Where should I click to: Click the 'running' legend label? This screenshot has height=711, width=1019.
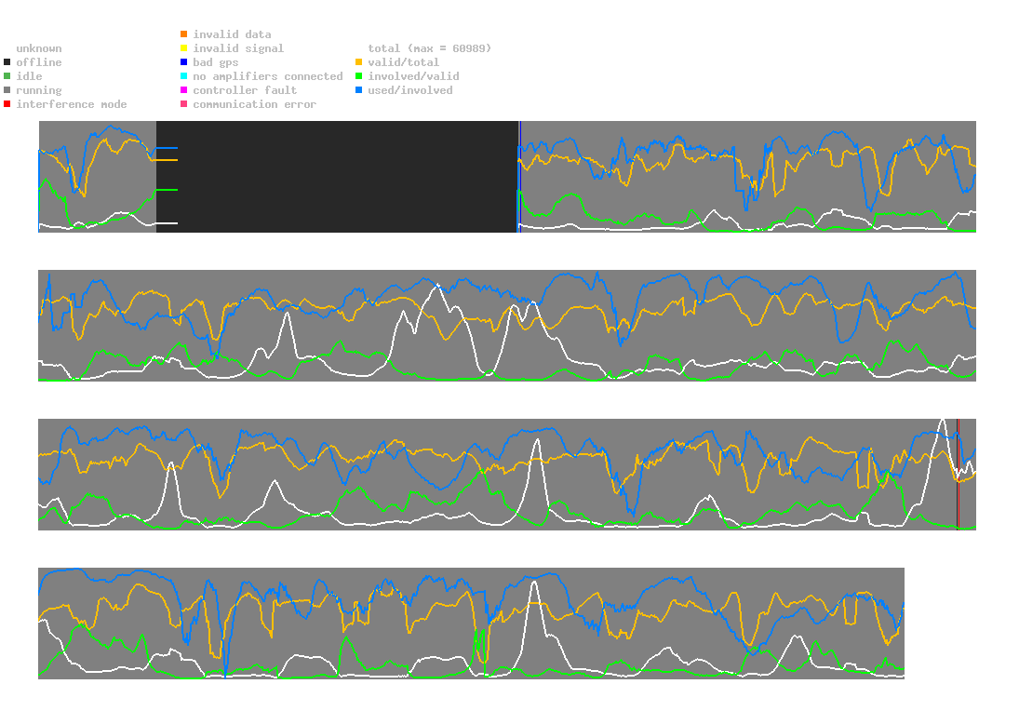click(x=39, y=90)
